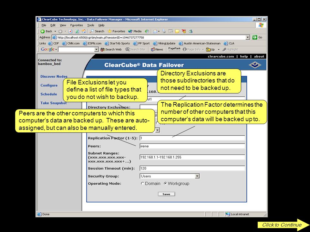Expand the Up button dropdown arrow

coord(219,49)
